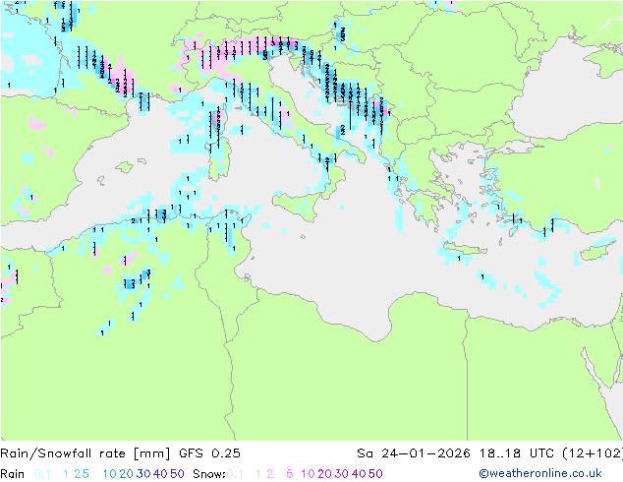
Task: Click rain legend value 50
Action: tap(177, 474)
